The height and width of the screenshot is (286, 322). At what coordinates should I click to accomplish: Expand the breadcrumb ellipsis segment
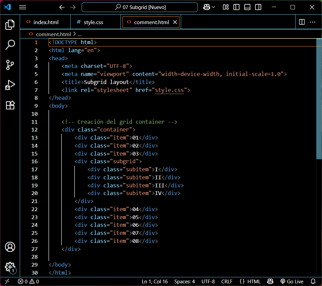click(x=80, y=34)
